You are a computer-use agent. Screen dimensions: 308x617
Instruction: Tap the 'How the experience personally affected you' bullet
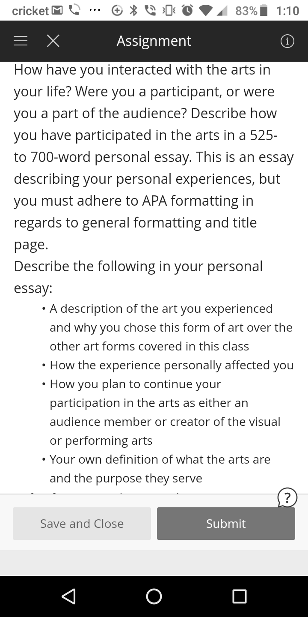(x=172, y=365)
